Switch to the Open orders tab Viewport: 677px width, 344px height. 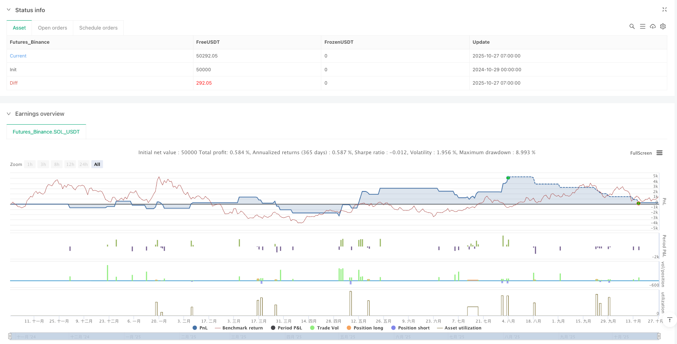(52, 28)
